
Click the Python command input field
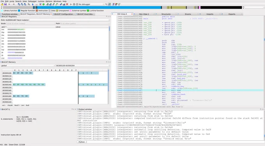pyautogui.click(x=175, y=142)
